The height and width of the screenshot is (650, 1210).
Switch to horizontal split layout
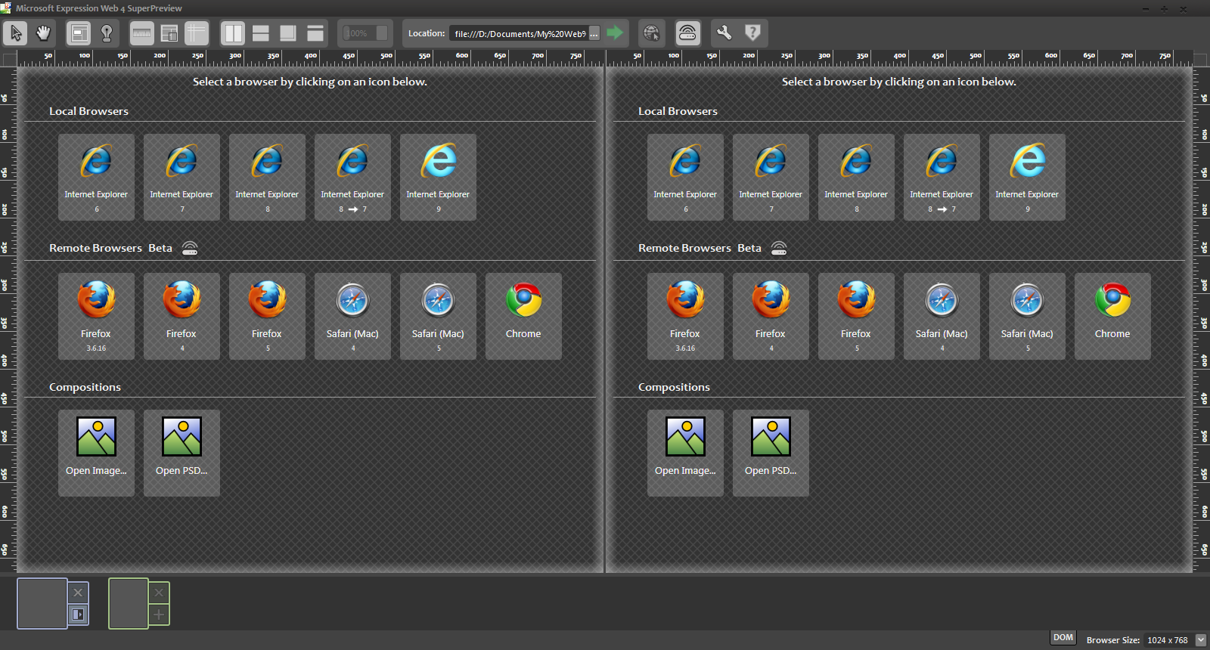pos(261,33)
